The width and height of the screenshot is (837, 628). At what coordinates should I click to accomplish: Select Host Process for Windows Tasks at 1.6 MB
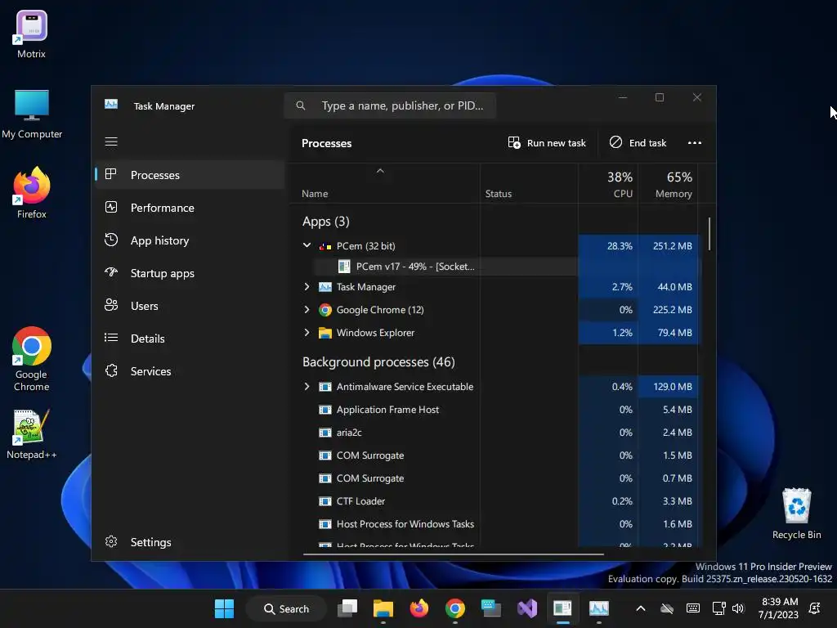[405, 524]
